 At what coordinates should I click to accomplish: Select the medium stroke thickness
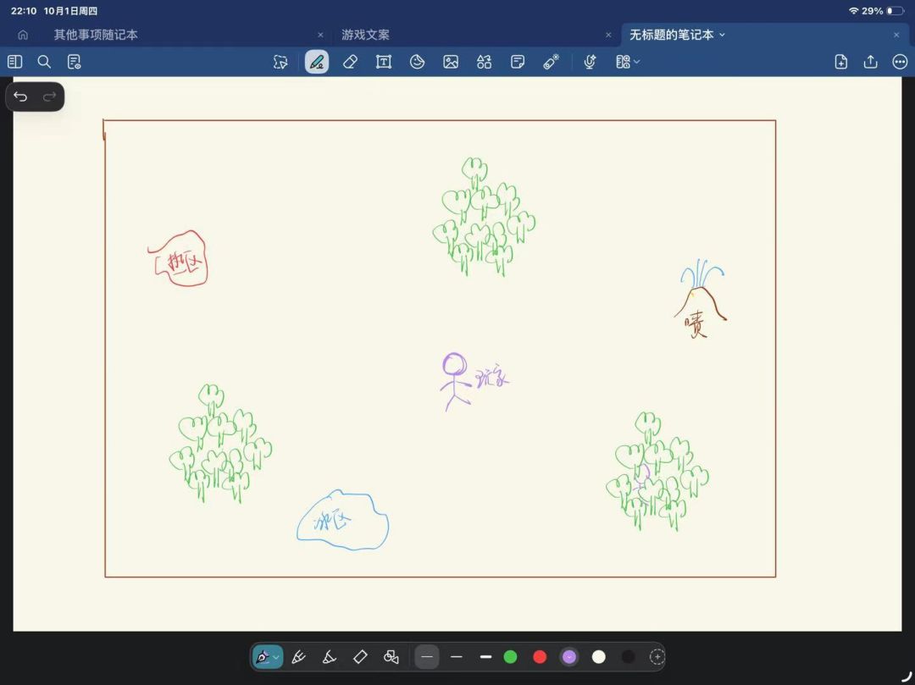tap(457, 657)
